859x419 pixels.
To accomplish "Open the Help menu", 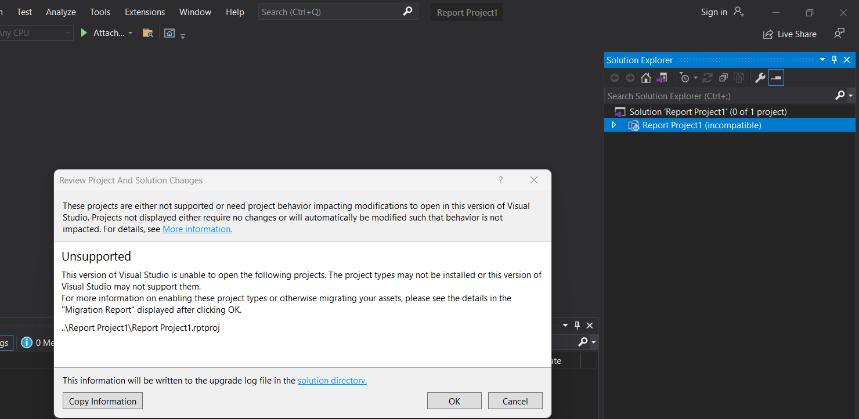I will pyautogui.click(x=235, y=12).
